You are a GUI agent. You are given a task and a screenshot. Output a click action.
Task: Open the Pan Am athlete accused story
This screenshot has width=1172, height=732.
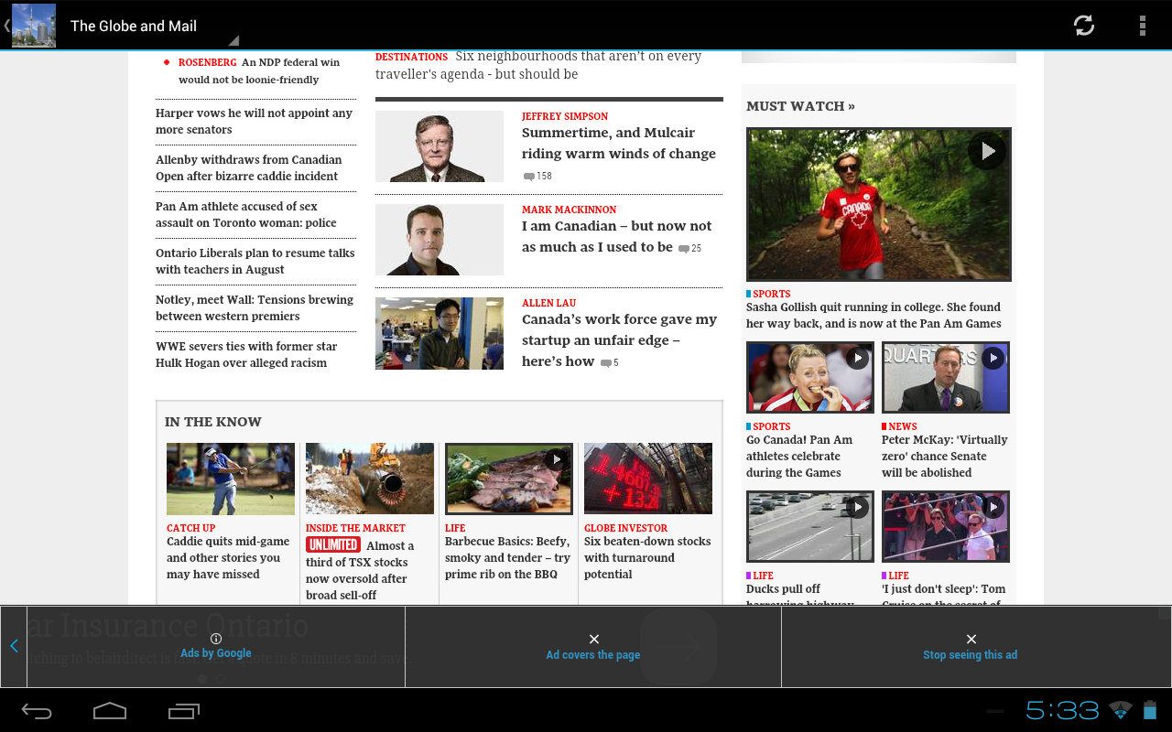tap(246, 215)
